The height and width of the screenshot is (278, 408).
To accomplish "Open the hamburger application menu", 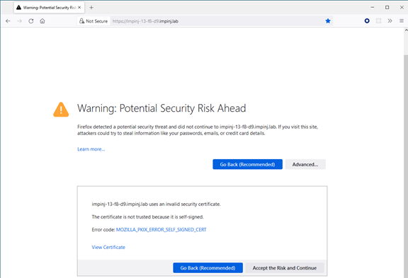I will tap(402, 21).
